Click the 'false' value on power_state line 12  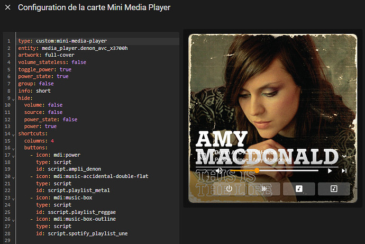70,120
